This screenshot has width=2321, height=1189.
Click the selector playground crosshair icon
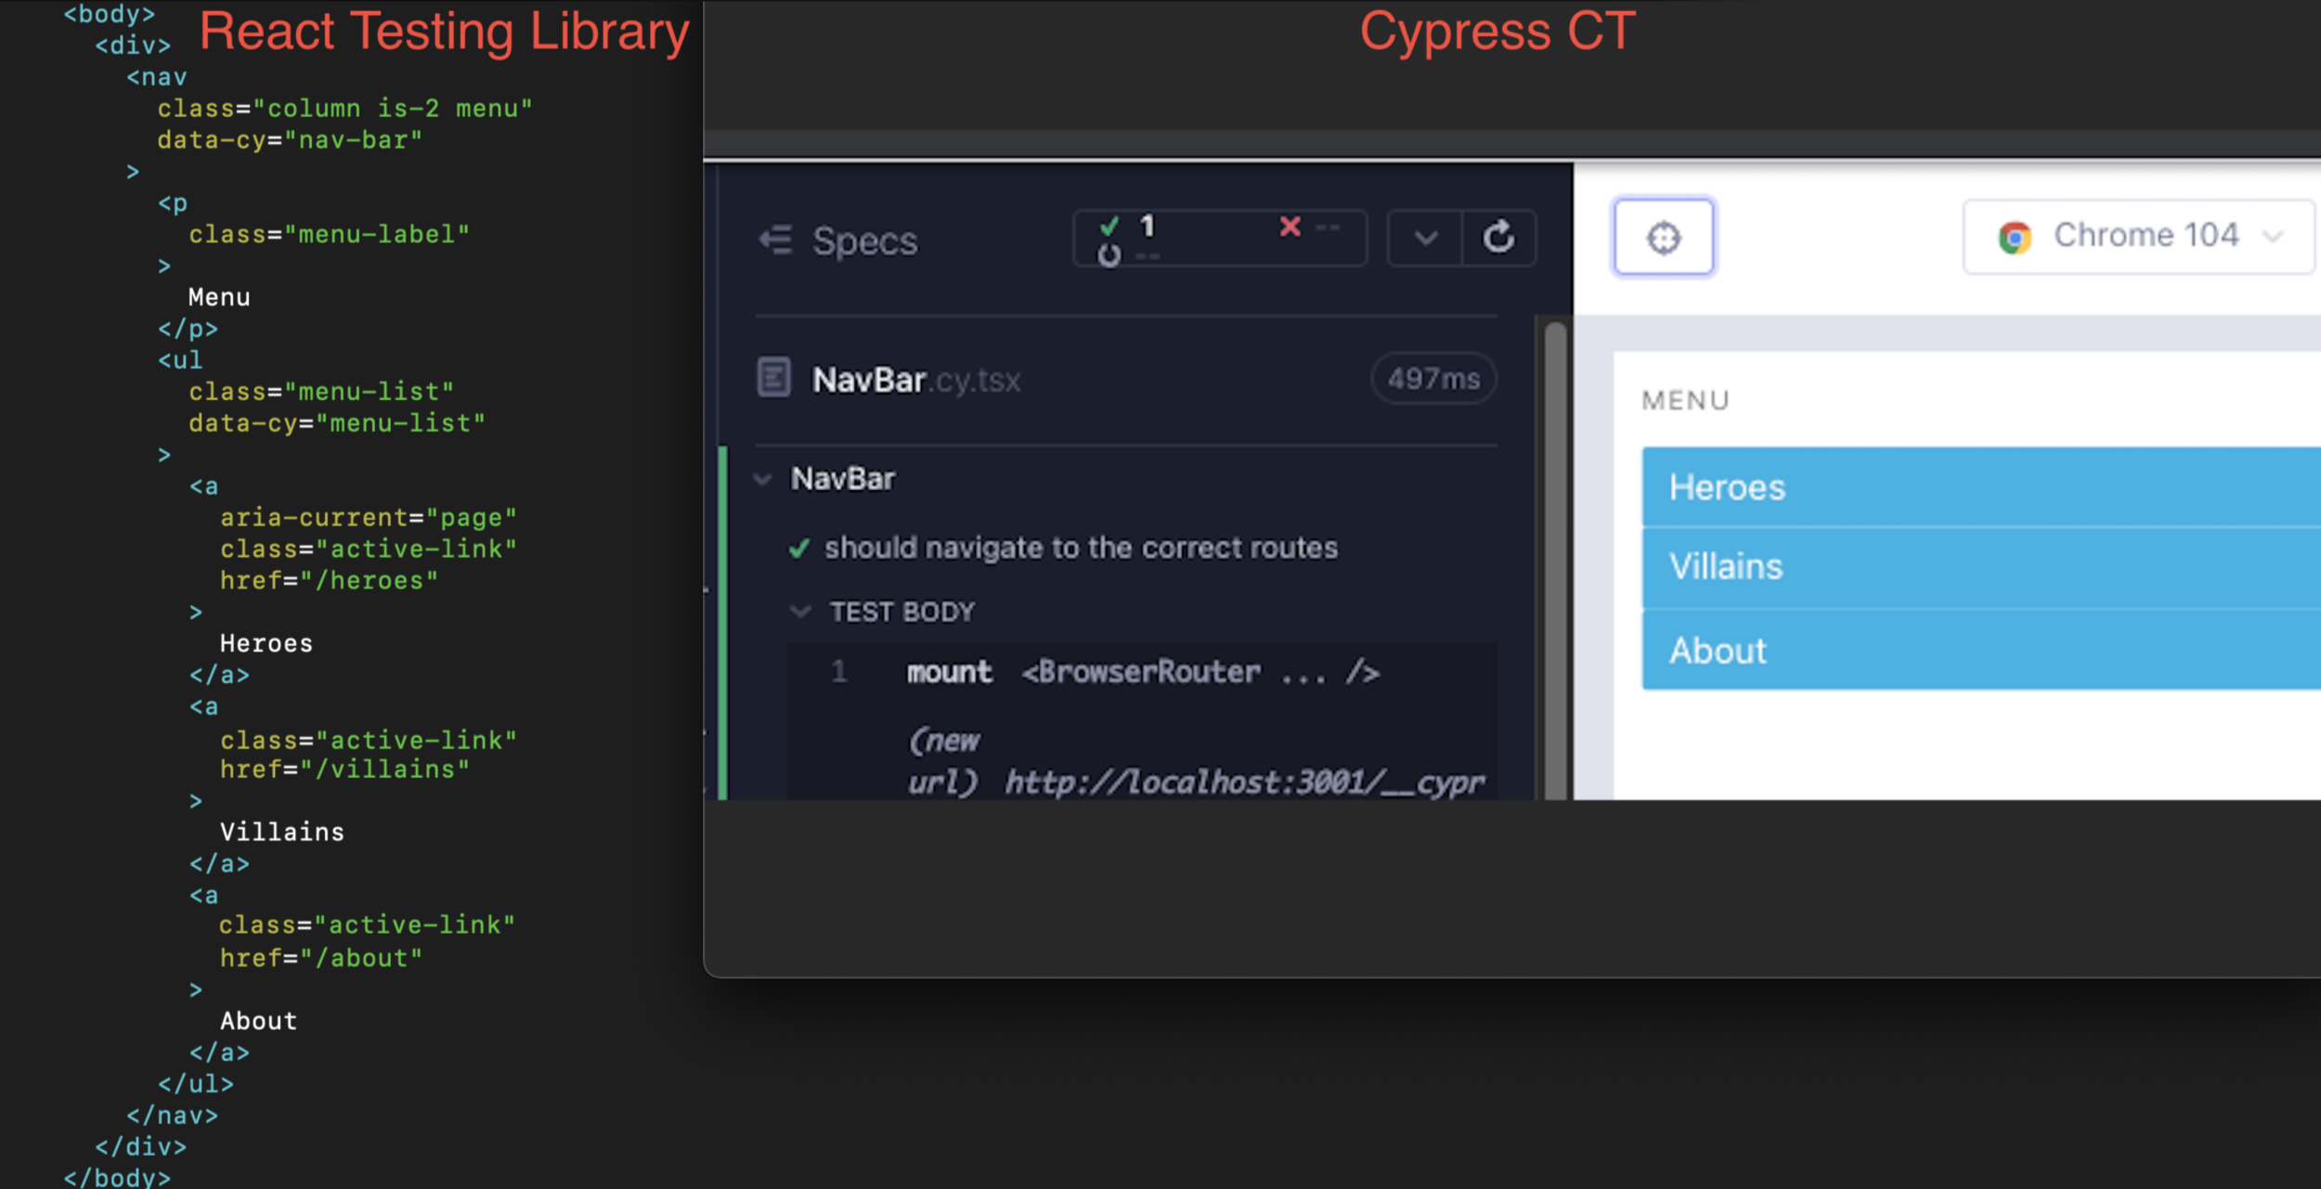[x=1663, y=238]
